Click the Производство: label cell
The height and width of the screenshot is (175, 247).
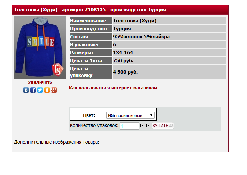coord(91,29)
